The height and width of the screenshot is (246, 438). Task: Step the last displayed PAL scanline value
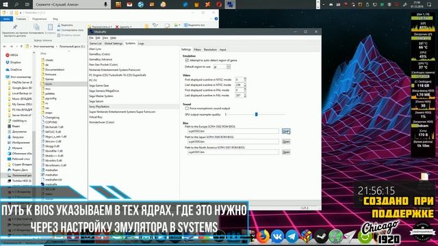245,96
